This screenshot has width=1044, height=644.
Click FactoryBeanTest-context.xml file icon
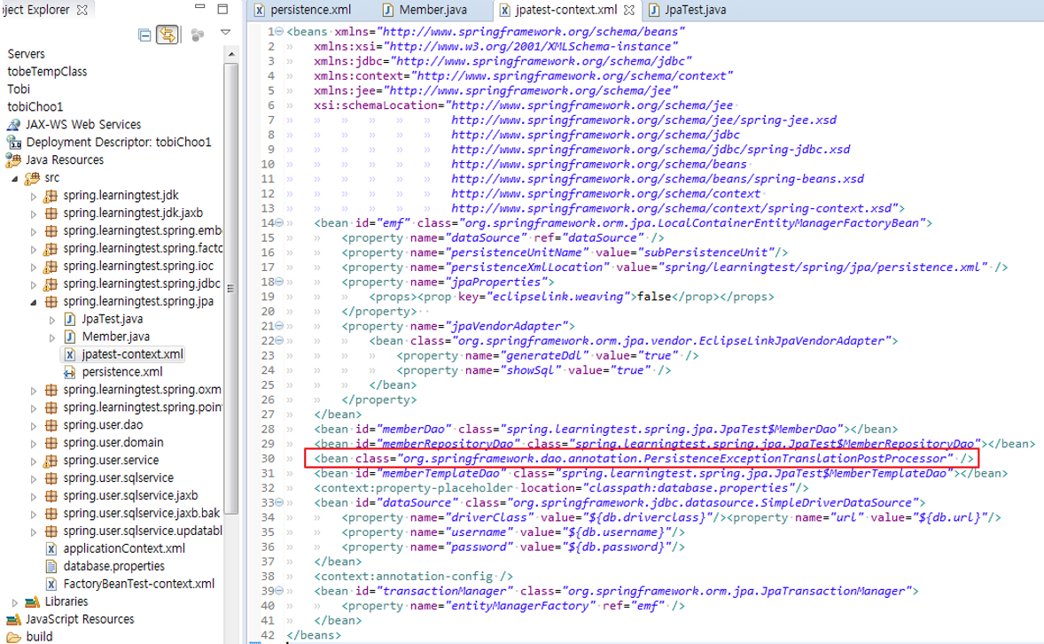[51, 584]
